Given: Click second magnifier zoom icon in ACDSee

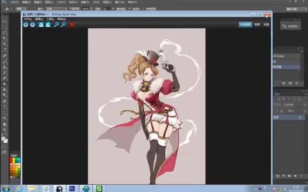Looking at the screenshot, I should [x=63, y=25].
